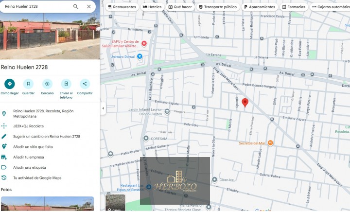Select the Hoteles filter chip
The width and height of the screenshot is (350, 212).
[152, 7]
